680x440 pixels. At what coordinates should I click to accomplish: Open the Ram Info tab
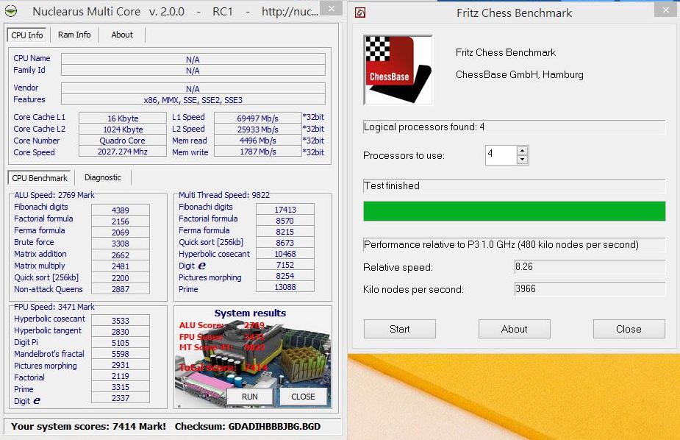74,35
